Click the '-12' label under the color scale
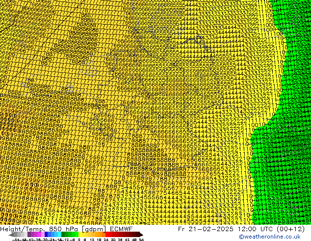The image size is (311, 241). point(65,240)
